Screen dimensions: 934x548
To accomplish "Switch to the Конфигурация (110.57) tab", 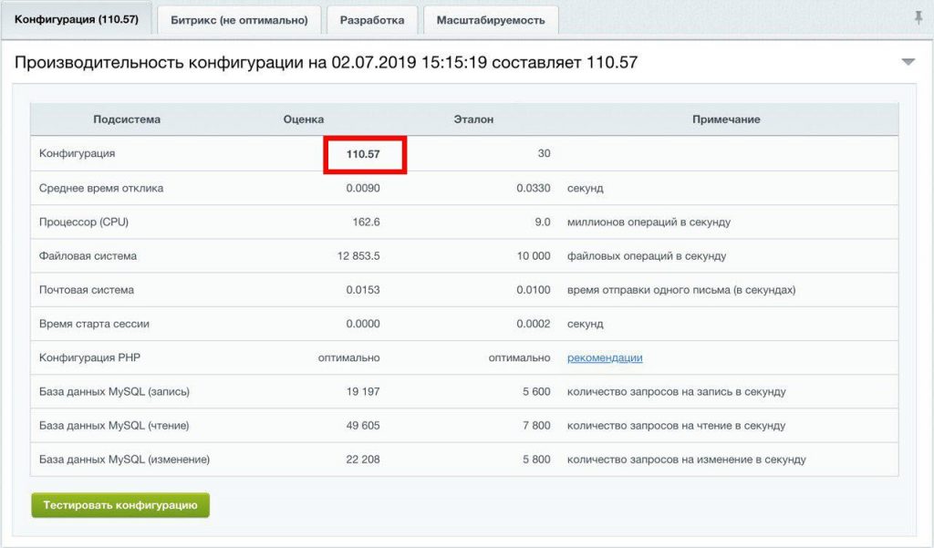I will (77, 19).
